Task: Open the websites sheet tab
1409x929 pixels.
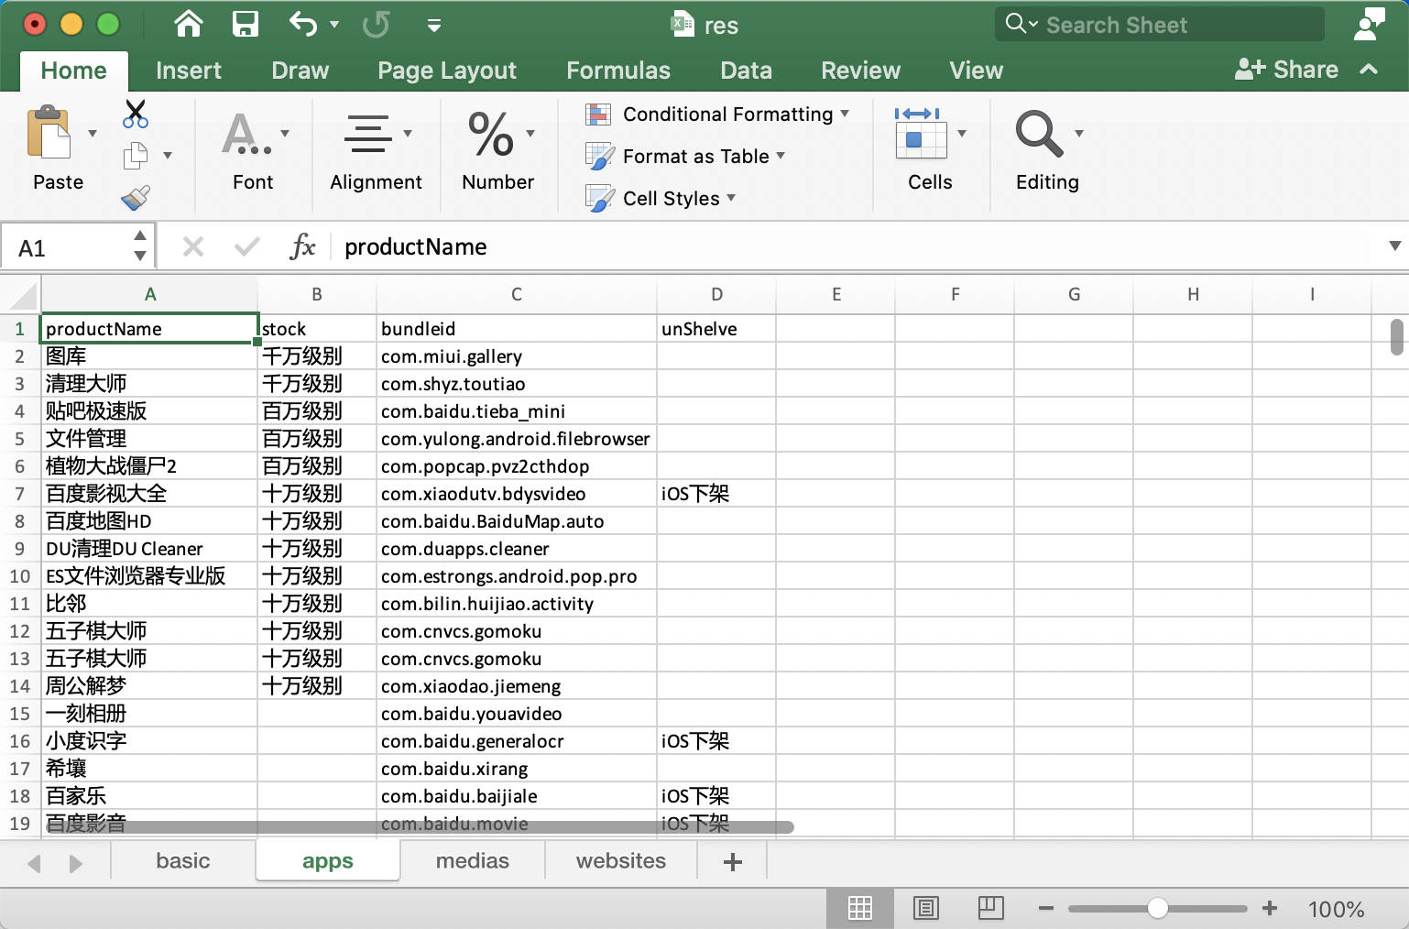Action: (x=621, y=861)
